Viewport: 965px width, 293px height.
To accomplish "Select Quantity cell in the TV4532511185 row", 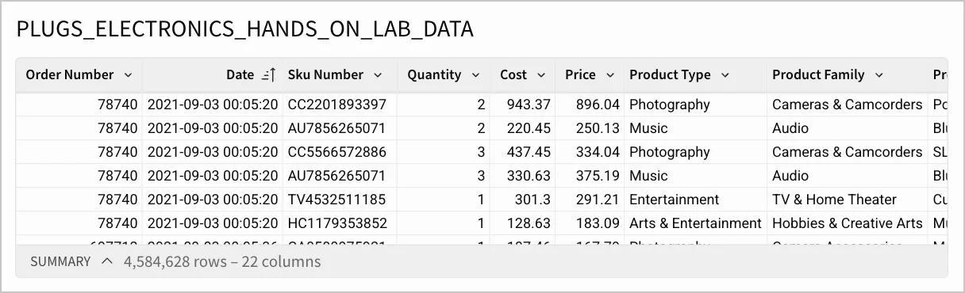I will pos(444,200).
